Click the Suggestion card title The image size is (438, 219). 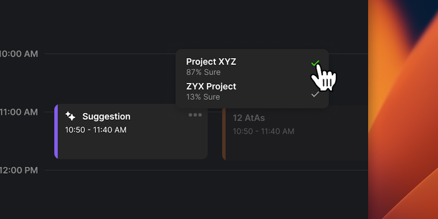[x=106, y=116]
